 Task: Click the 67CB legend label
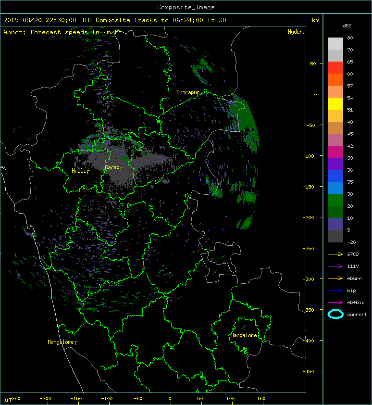353,254
